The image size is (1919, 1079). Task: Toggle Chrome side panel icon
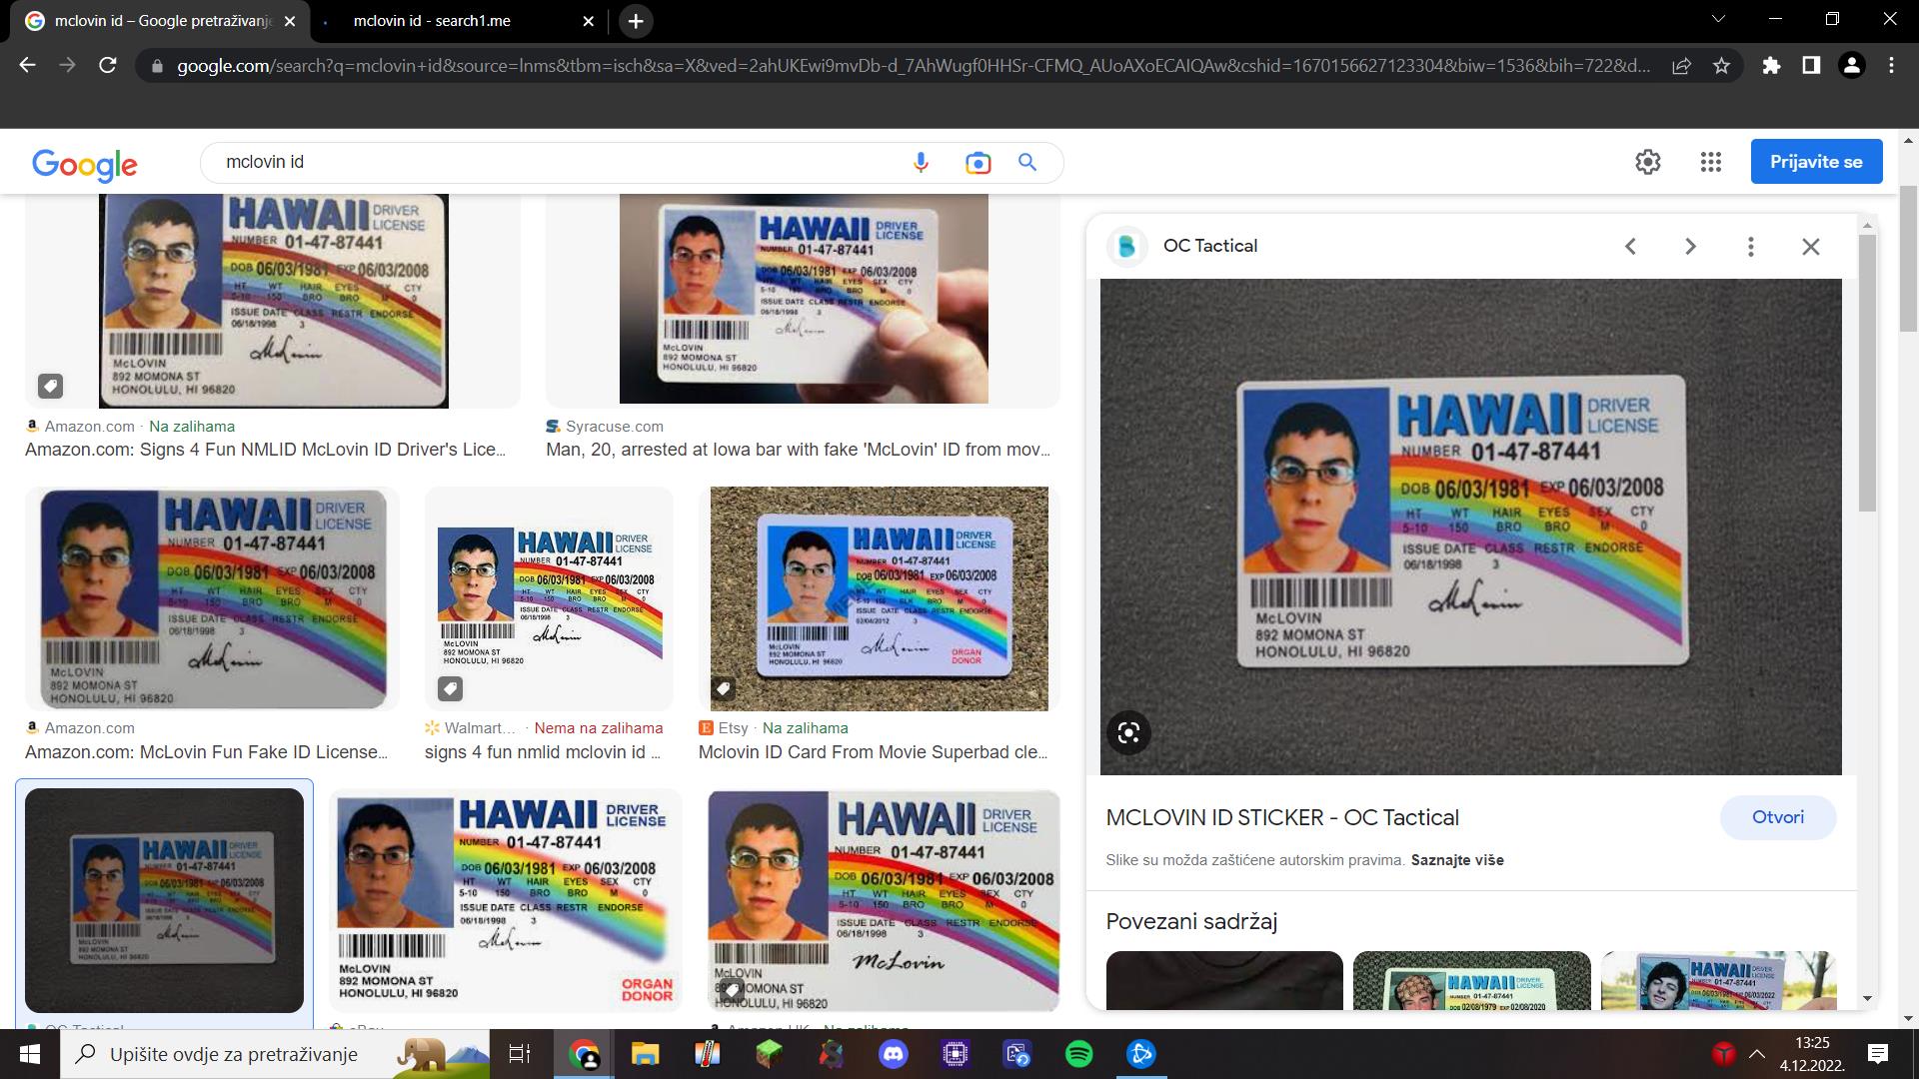[x=1811, y=66]
